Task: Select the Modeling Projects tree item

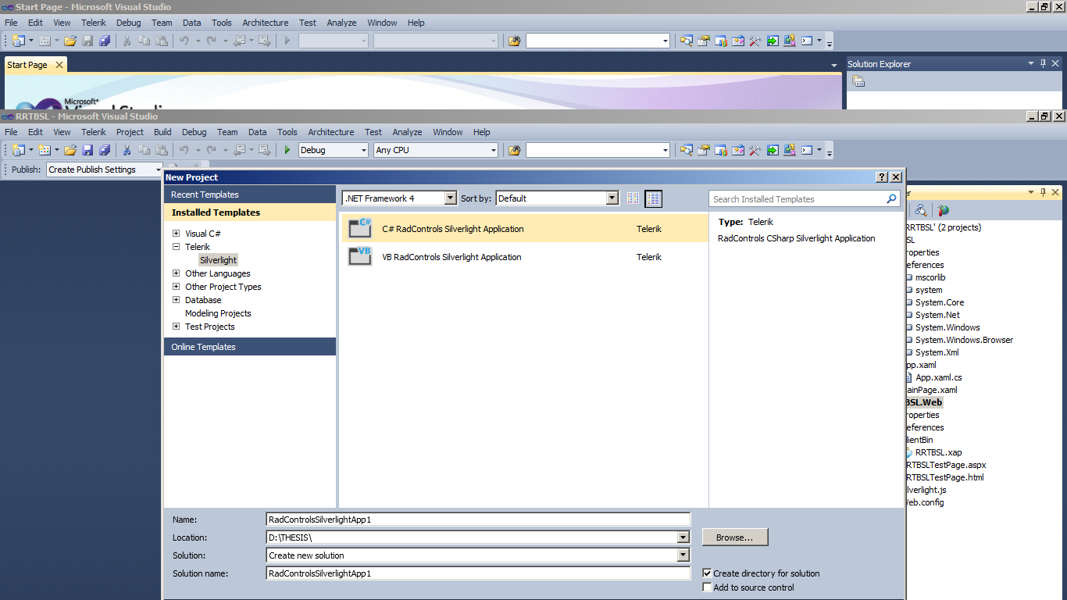Action: point(218,313)
